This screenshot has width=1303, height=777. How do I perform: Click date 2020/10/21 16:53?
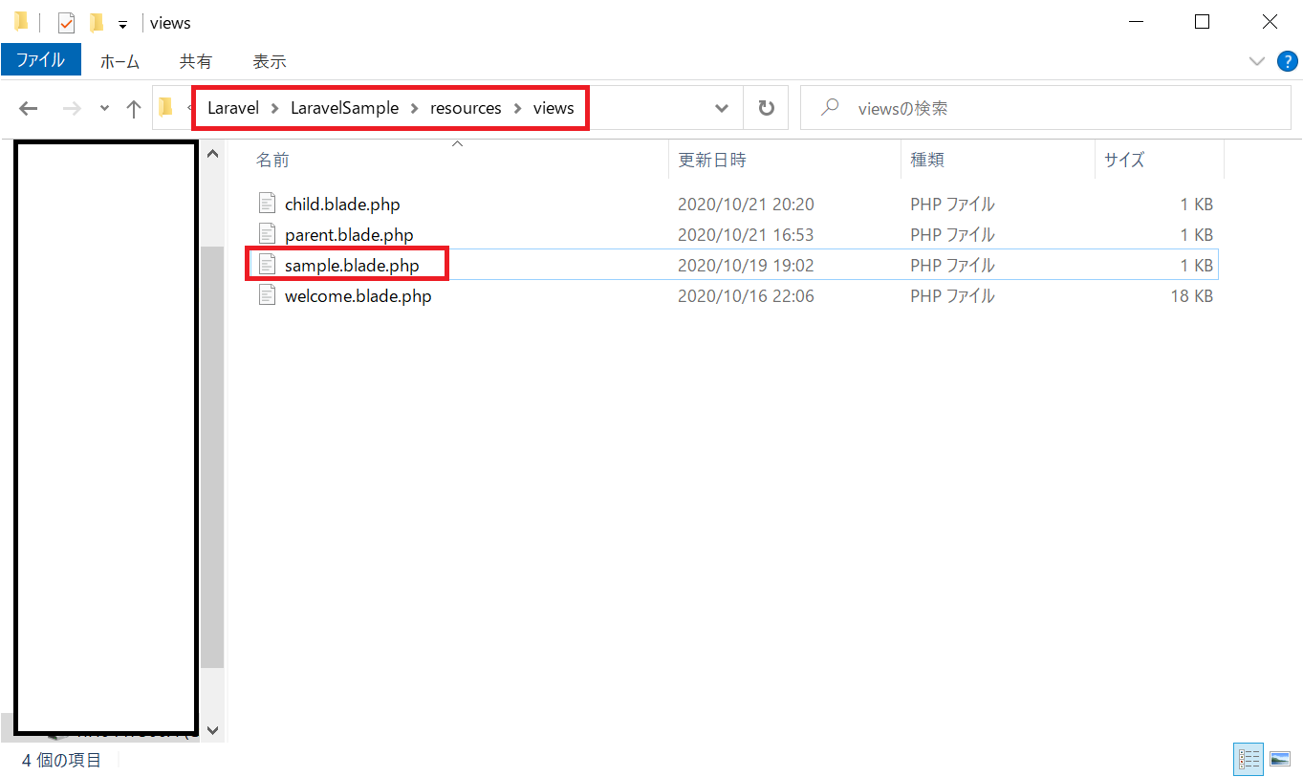(746, 234)
